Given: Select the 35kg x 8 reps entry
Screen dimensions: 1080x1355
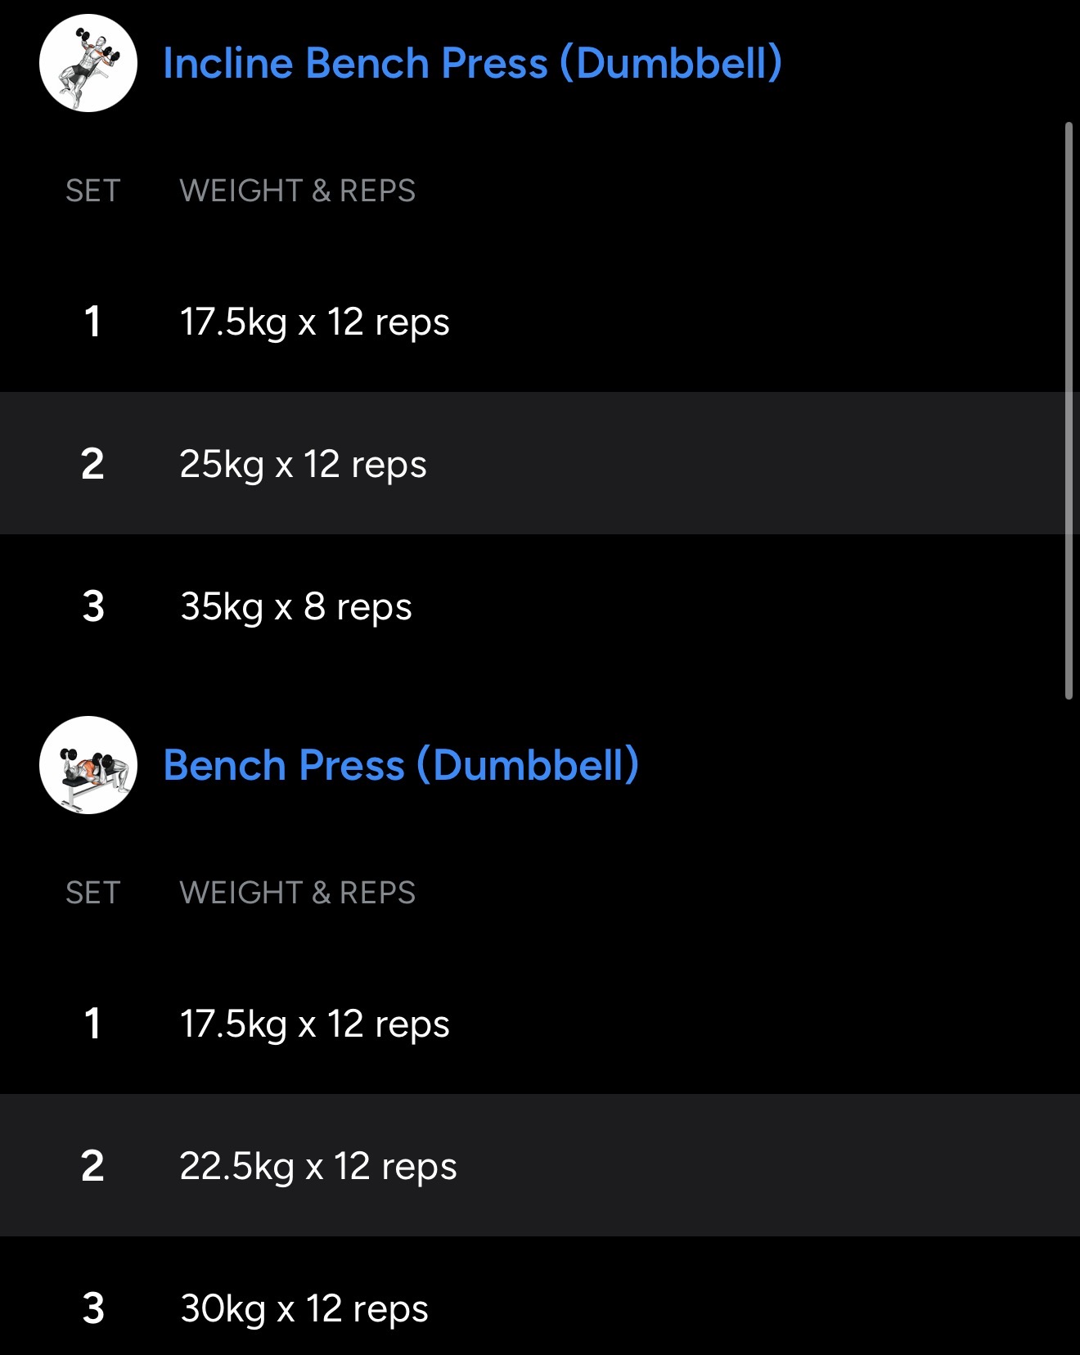Looking at the screenshot, I should [296, 606].
